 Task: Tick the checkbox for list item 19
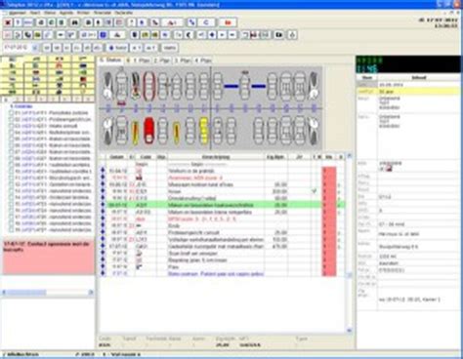[x=12, y=230]
